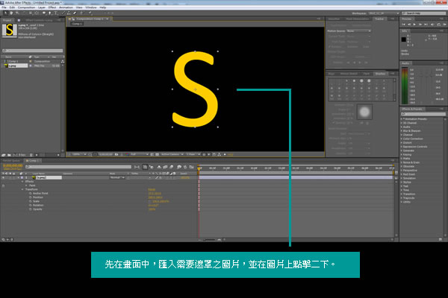Select the Rectangle mask tool
Image resolution: width=448 pixels, height=298 pixels.
[x=44, y=13]
